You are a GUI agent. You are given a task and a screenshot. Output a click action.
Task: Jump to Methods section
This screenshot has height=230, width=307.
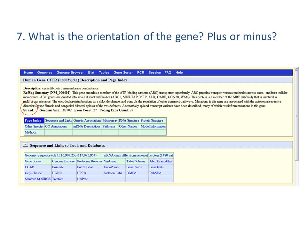(x=31, y=132)
